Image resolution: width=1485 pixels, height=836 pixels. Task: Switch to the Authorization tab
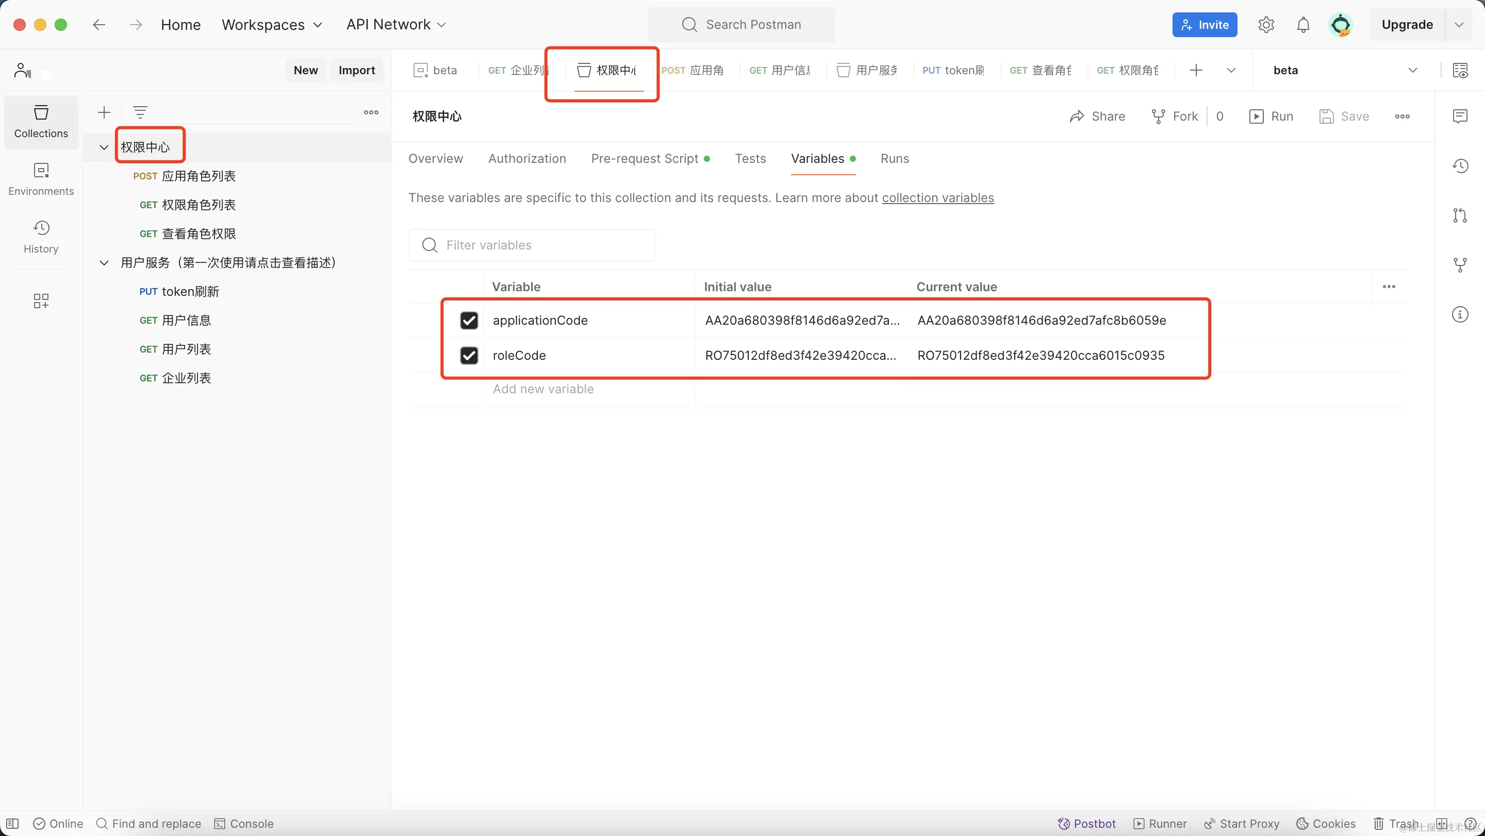[527, 158]
